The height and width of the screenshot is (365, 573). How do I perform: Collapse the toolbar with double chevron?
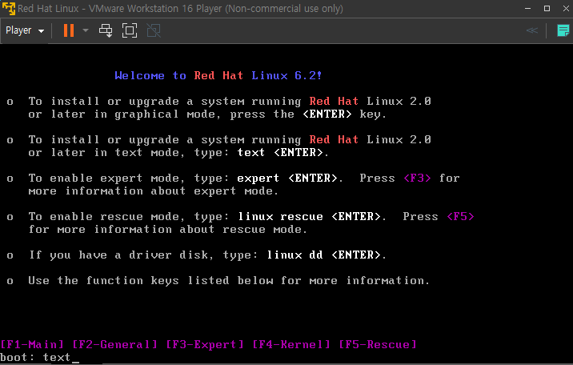coord(531,30)
